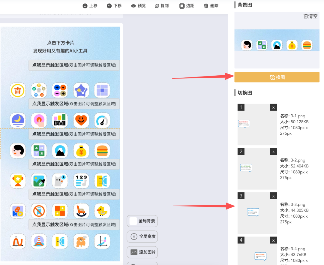Click the 添加图片 add image button
This screenshot has width=324, height=265.
point(142,252)
